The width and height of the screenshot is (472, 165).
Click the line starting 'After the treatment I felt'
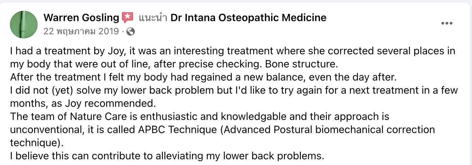203,77
